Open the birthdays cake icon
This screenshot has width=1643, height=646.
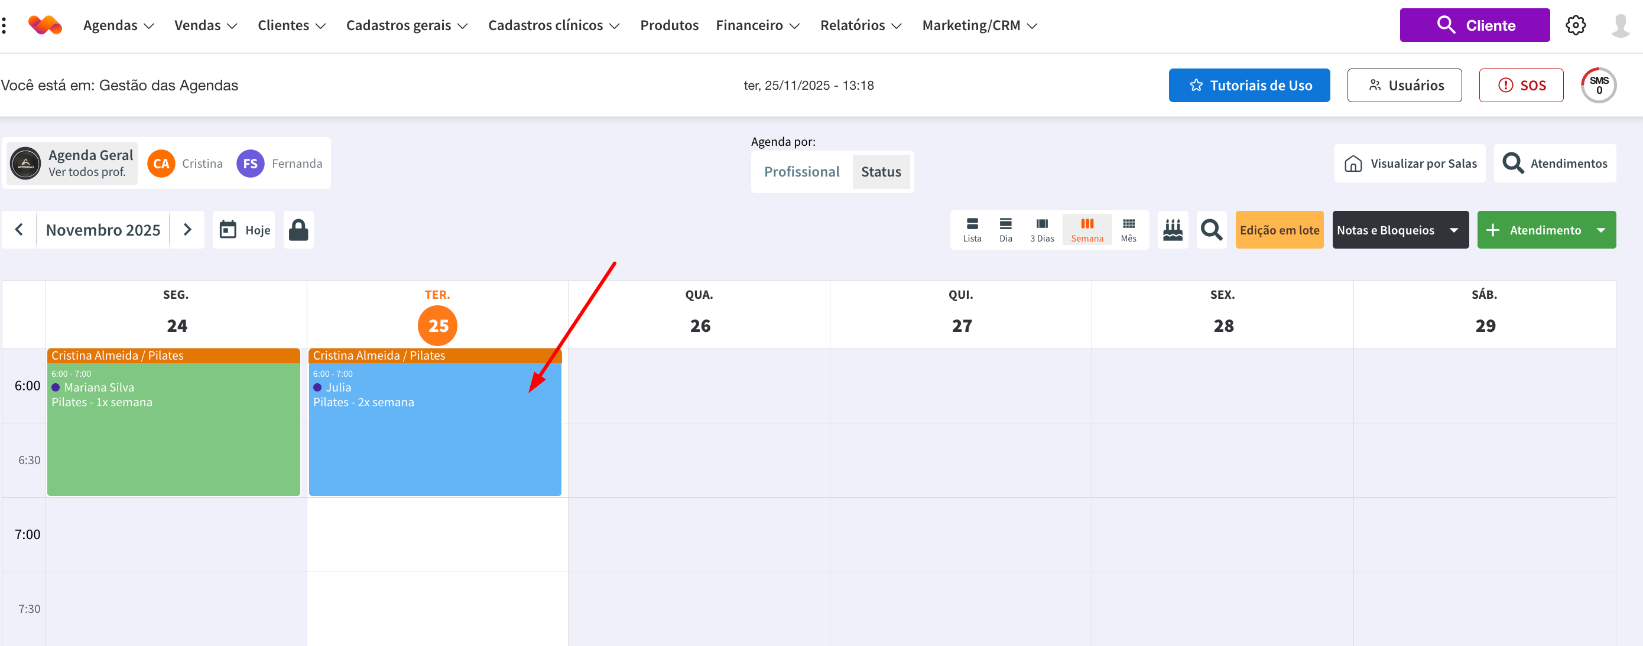tap(1173, 230)
